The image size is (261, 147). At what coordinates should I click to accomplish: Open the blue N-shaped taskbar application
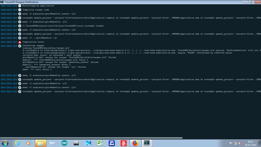pyautogui.click(x=88, y=143)
